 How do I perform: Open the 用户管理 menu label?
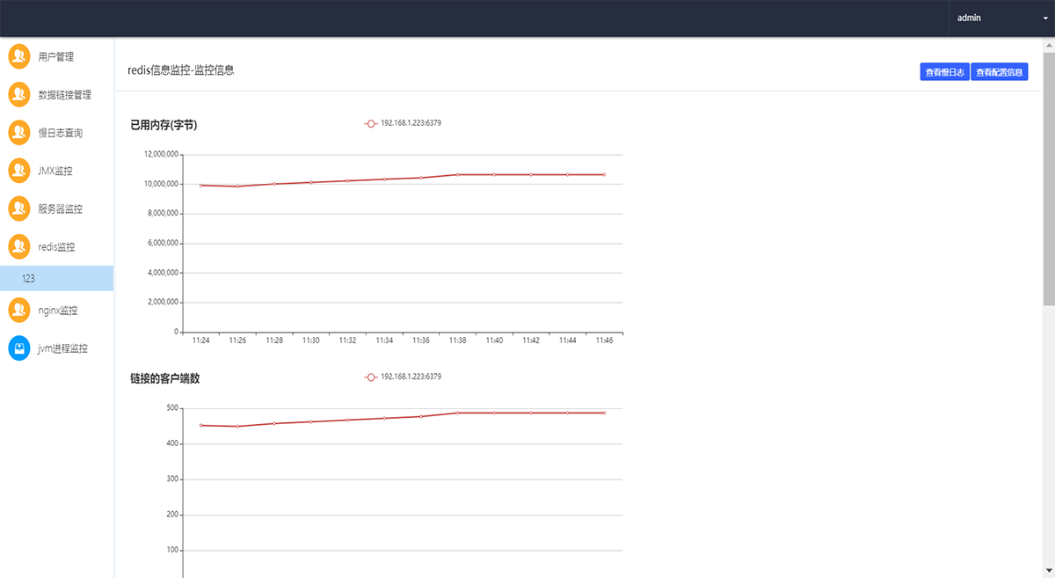56,56
